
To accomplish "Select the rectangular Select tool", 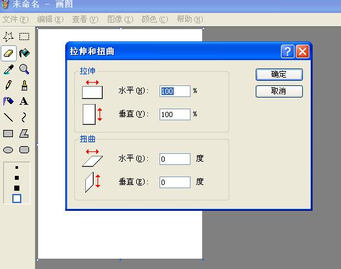I will tap(24, 37).
